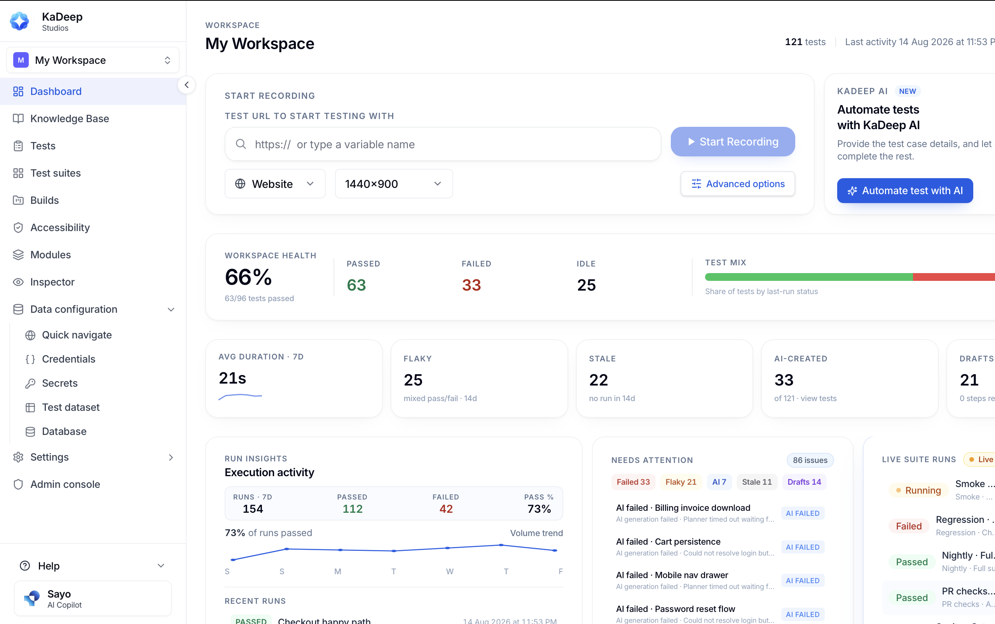The height and width of the screenshot is (624, 995).
Task: Click the Help question mark icon
Action: click(x=25, y=565)
